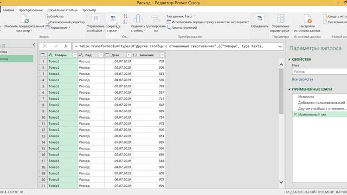The width and height of the screenshot is (347, 195).
Task: Click the Refresh Preview icon
Action: 24,19
